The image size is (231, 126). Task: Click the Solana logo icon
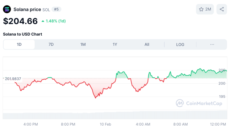[7, 9]
